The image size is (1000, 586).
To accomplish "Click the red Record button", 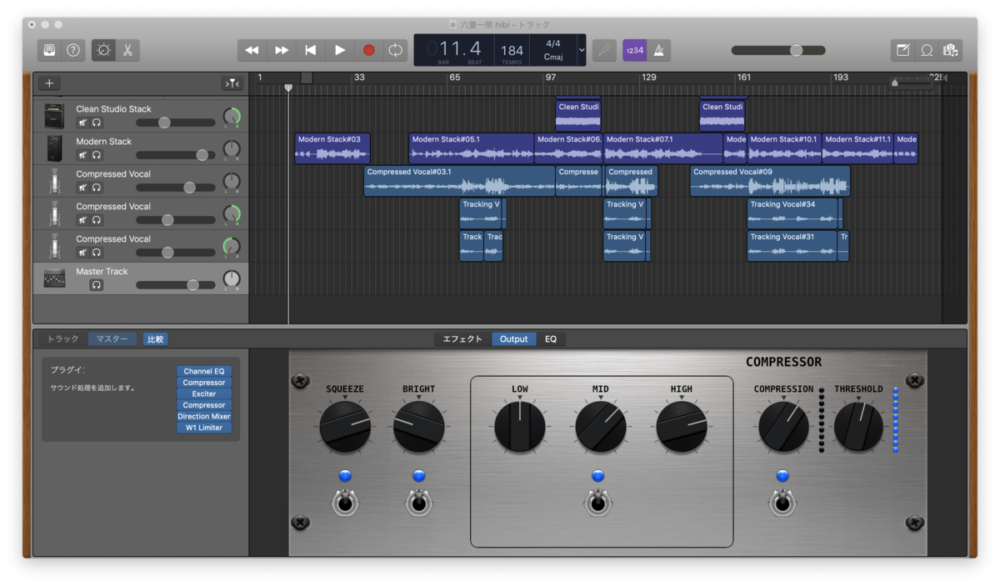I will click(368, 50).
